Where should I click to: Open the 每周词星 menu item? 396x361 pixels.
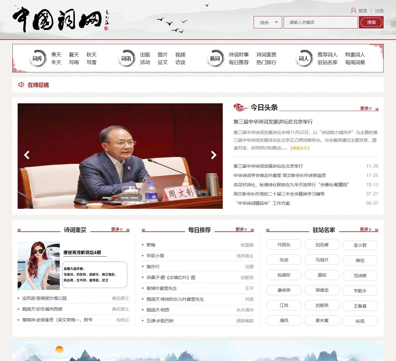click(x=355, y=62)
